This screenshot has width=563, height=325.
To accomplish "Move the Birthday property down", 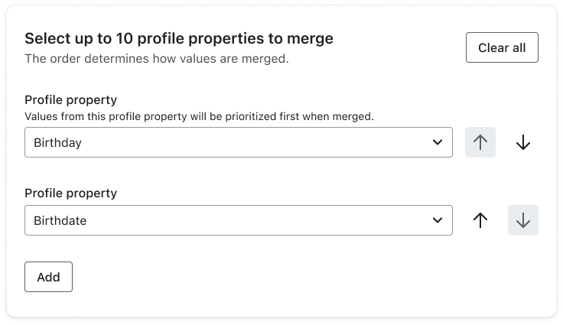I will pos(523,142).
